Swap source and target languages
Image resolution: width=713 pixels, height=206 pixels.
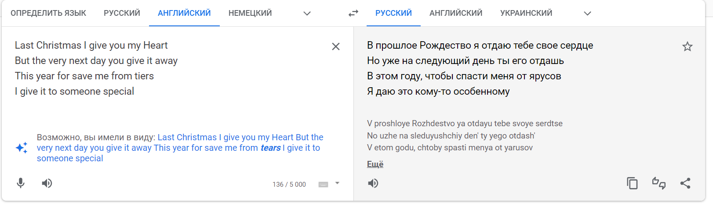coord(353,13)
